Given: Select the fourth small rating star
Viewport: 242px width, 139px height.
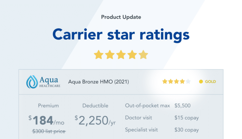Looking at the screenshot, I should [182, 81].
